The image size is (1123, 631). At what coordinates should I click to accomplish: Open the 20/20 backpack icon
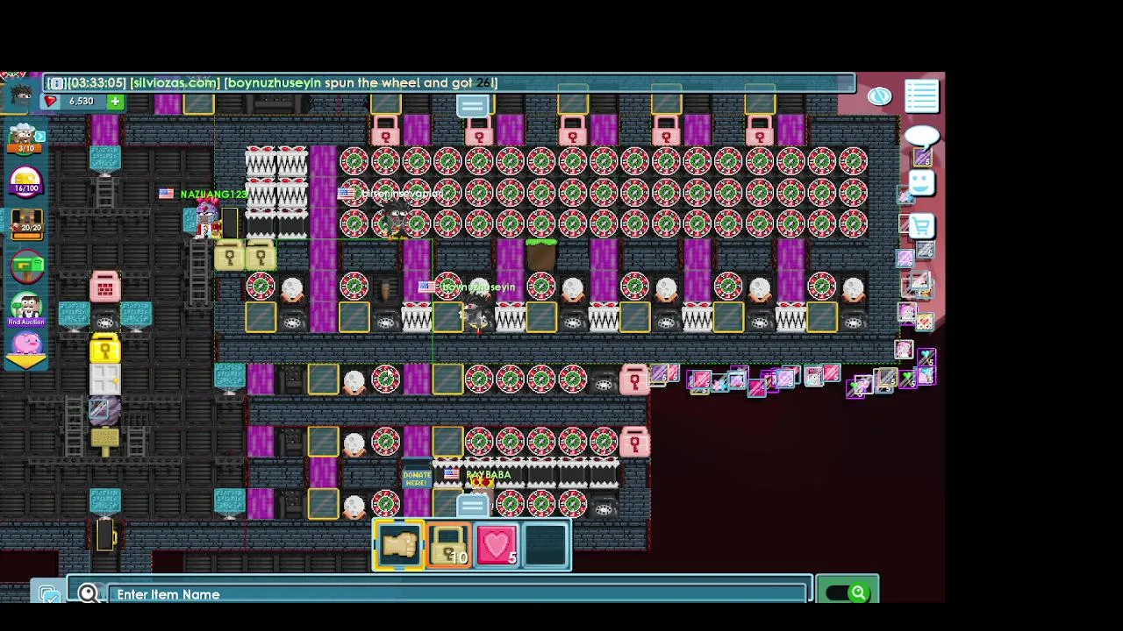[x=25, y=223]
